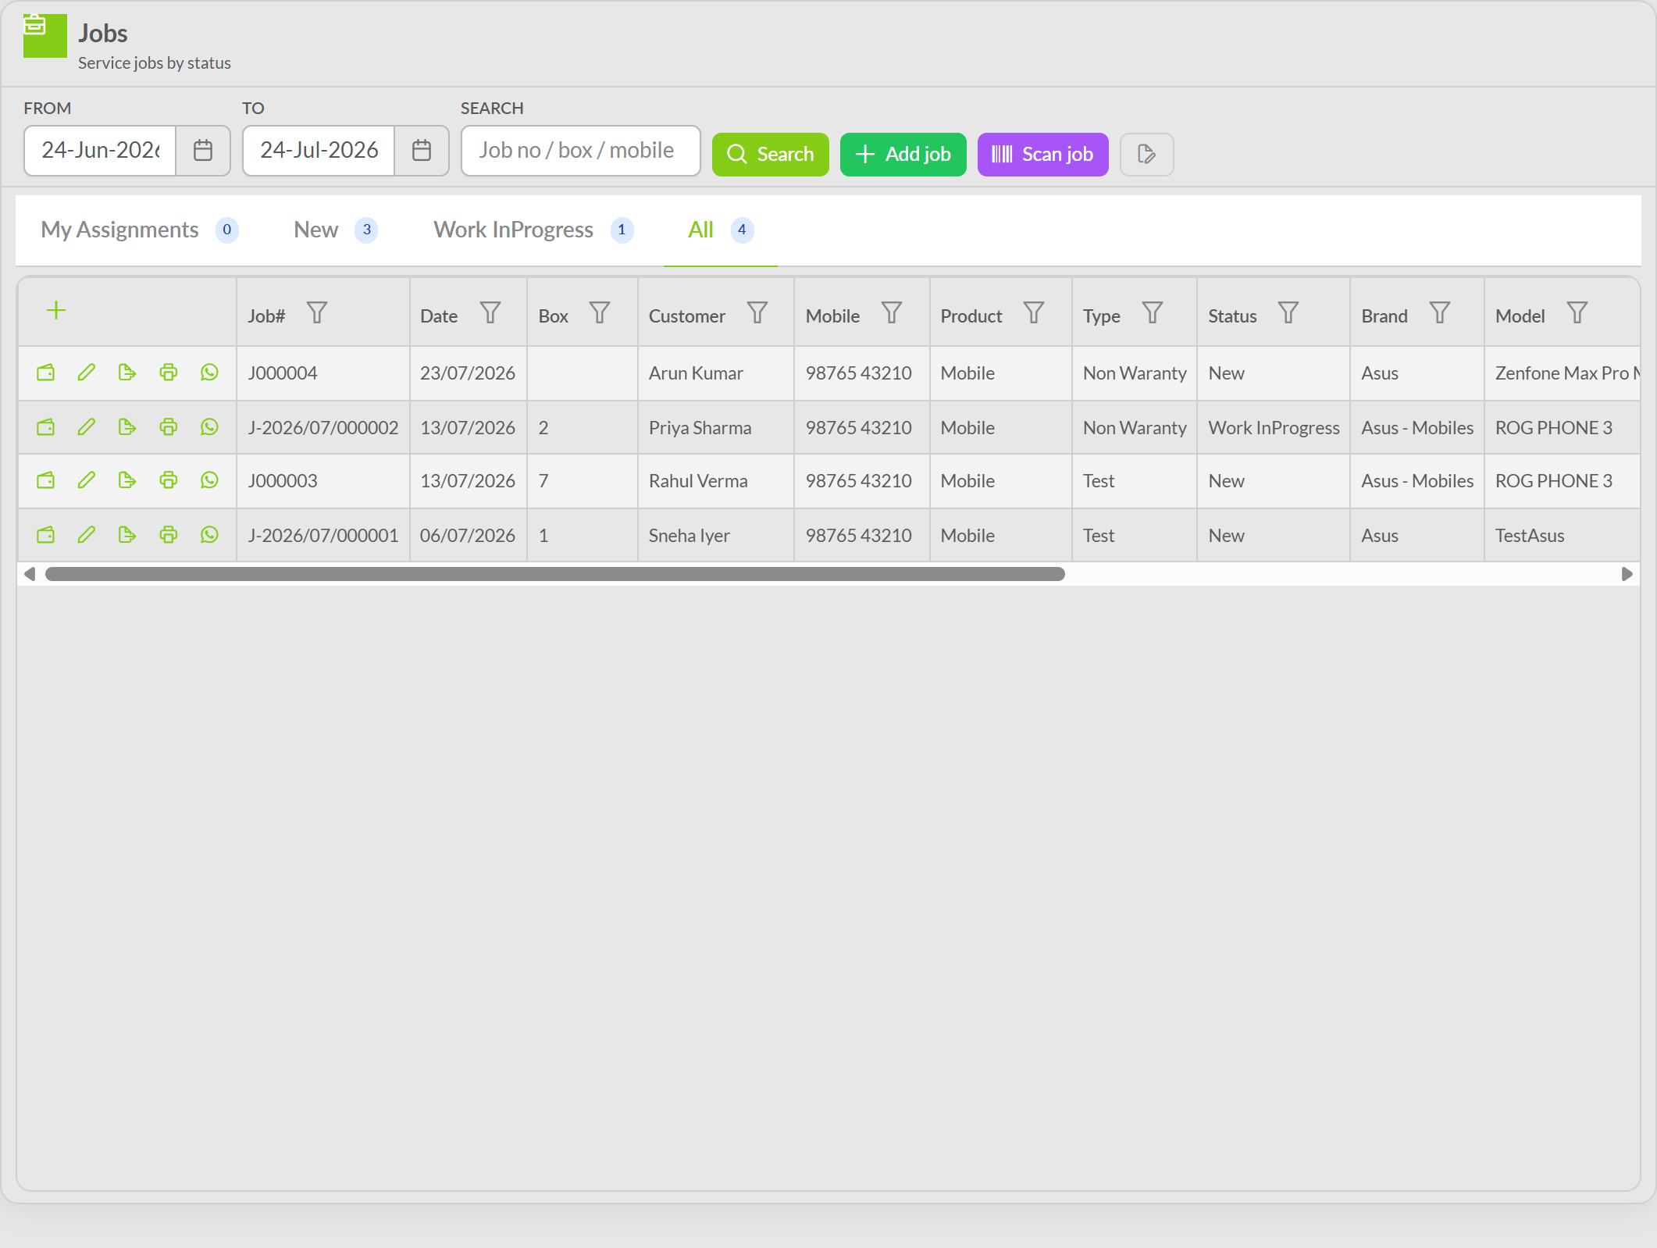The image size is (1657, 1248).
Task: Click export document icon for job J-2026/07/000001
Action: coord(127,535)
